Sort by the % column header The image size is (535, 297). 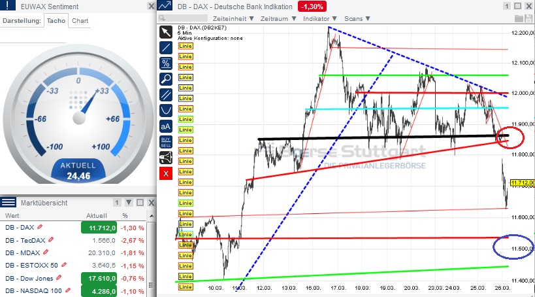click(125, 216)
